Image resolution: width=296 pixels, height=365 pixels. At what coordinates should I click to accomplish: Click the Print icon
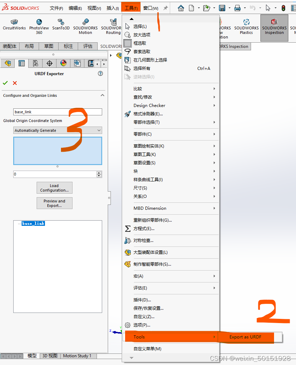point(237,8)
